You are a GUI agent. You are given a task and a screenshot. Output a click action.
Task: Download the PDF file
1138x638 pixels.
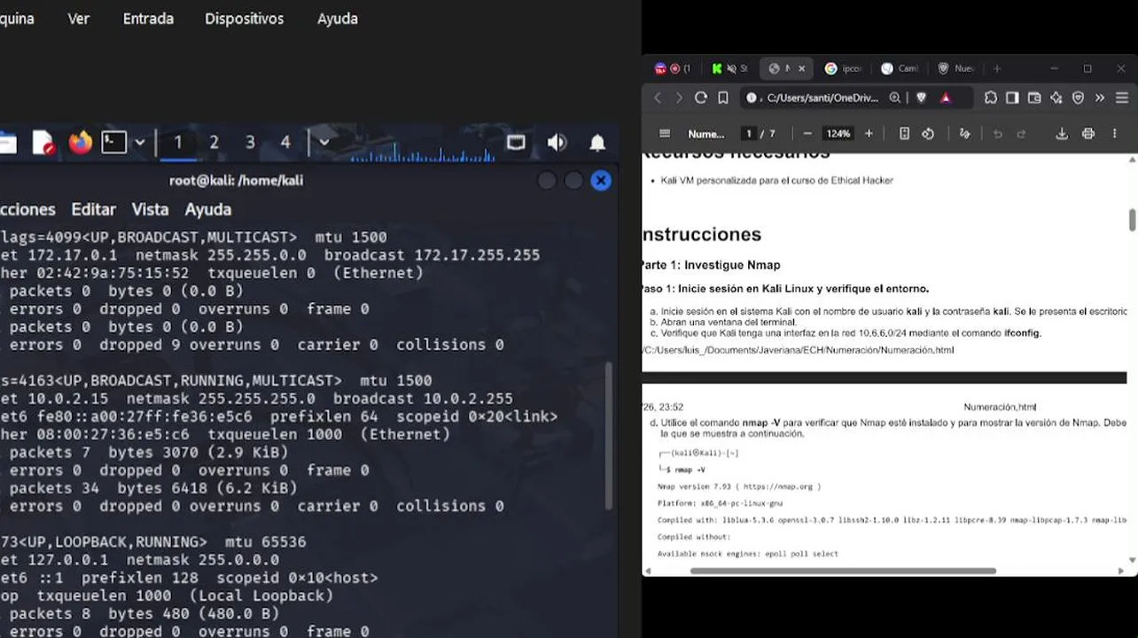pyautogui.click(x=1062, y=134)
